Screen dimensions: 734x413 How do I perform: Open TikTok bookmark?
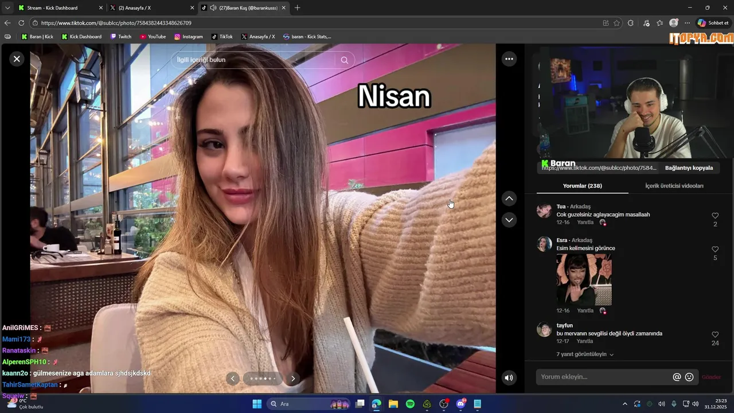(x=222, y=37)
